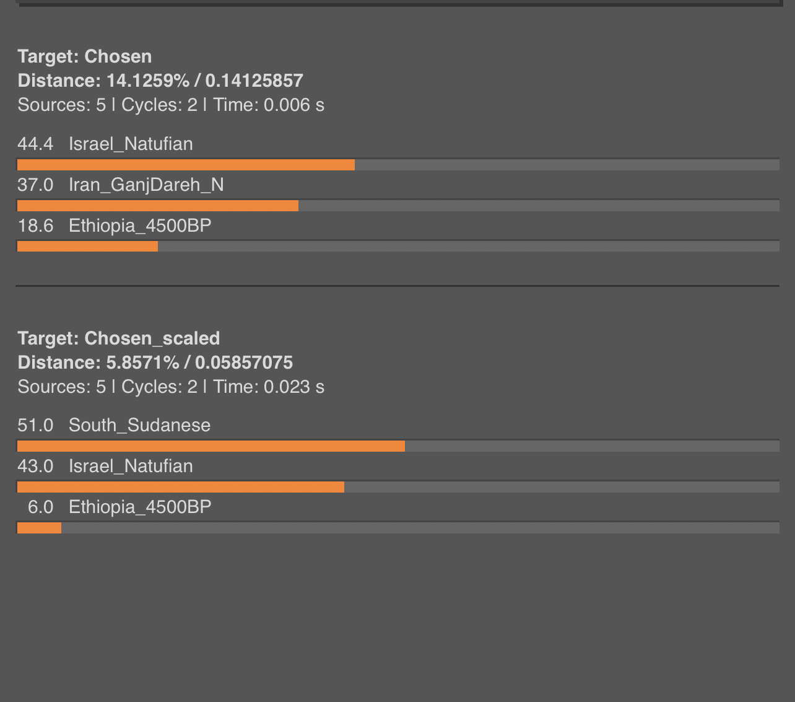Viewport: 795px width, 702px height.
Task: Select the Israel_Natufian label at 44.4
Action: tap(131, 144)
